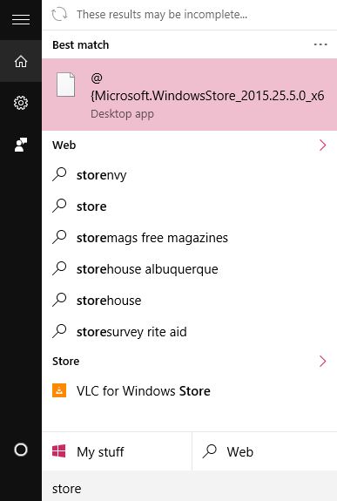Open the hamburger menu in sidebar
Screen dimensions: 337x501
(21, 20)
